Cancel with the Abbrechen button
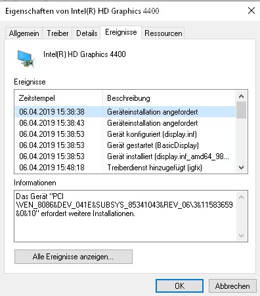Screen dimensions: 260x296 (x=232, y=286)
